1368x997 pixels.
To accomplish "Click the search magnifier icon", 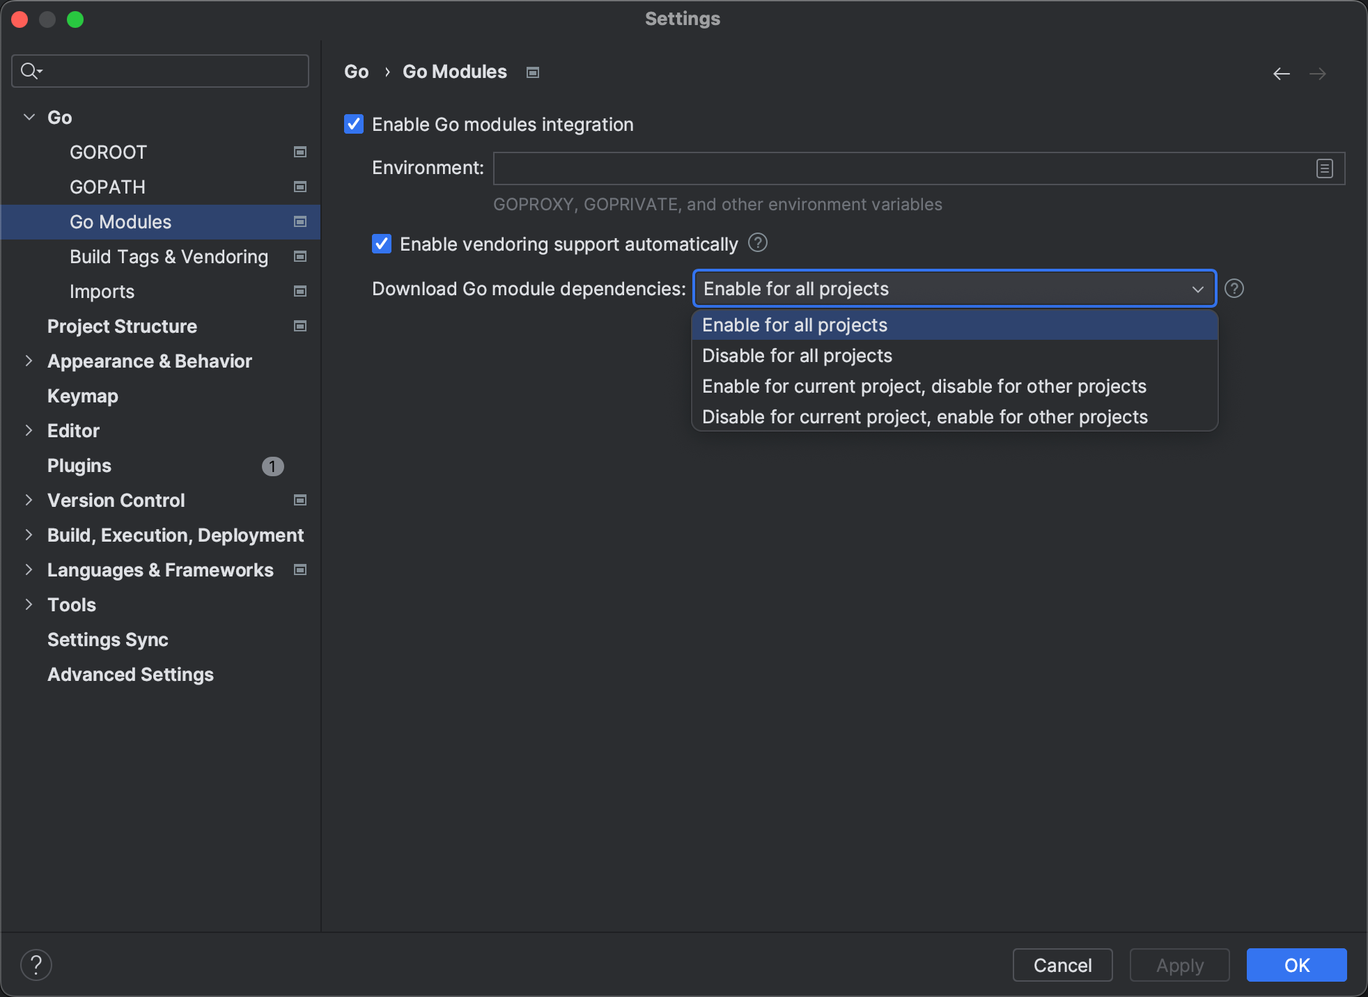I will (x=30, y=71).
